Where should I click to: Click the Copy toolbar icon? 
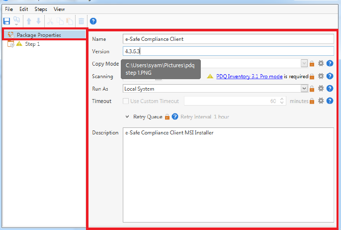point(60,21)
